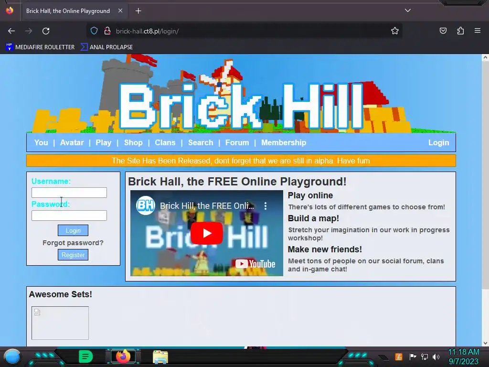Open the volume speaker tray icon
The width and height of the screenshot is (489, 367).
pos(436,356)
